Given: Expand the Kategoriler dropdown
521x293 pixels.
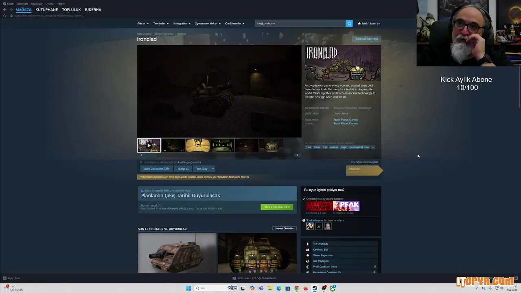Looking at the screenshot, I should pyautogui.click(x=182, y=23).
